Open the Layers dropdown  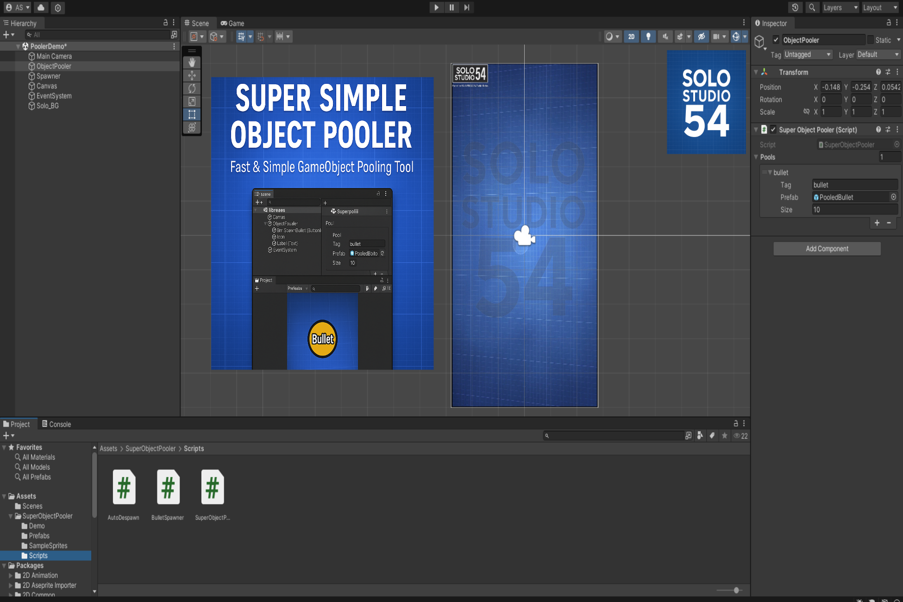tap(840, 7)
